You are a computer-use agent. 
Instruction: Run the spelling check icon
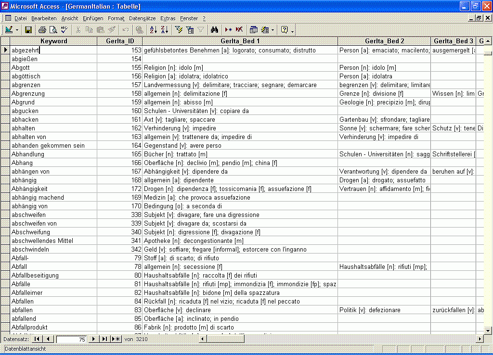[64, 30]
